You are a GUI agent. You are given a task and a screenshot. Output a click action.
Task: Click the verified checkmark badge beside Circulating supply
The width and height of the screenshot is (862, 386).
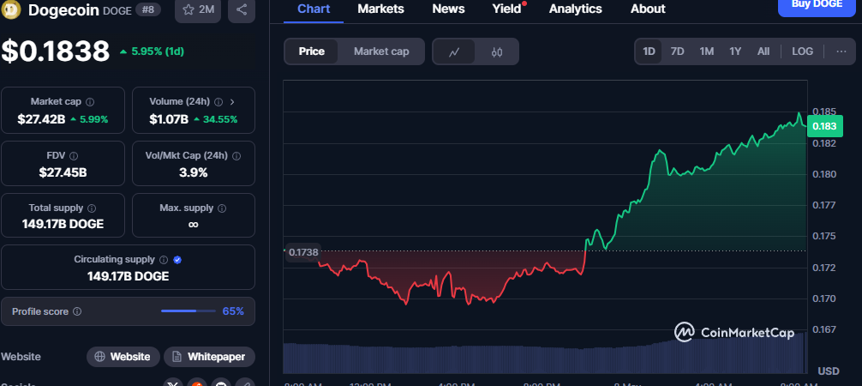(177, 259)
